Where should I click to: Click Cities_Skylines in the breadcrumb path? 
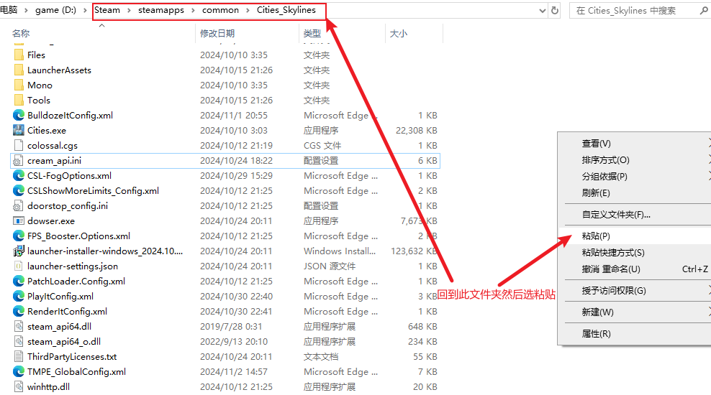coord(286,10)
